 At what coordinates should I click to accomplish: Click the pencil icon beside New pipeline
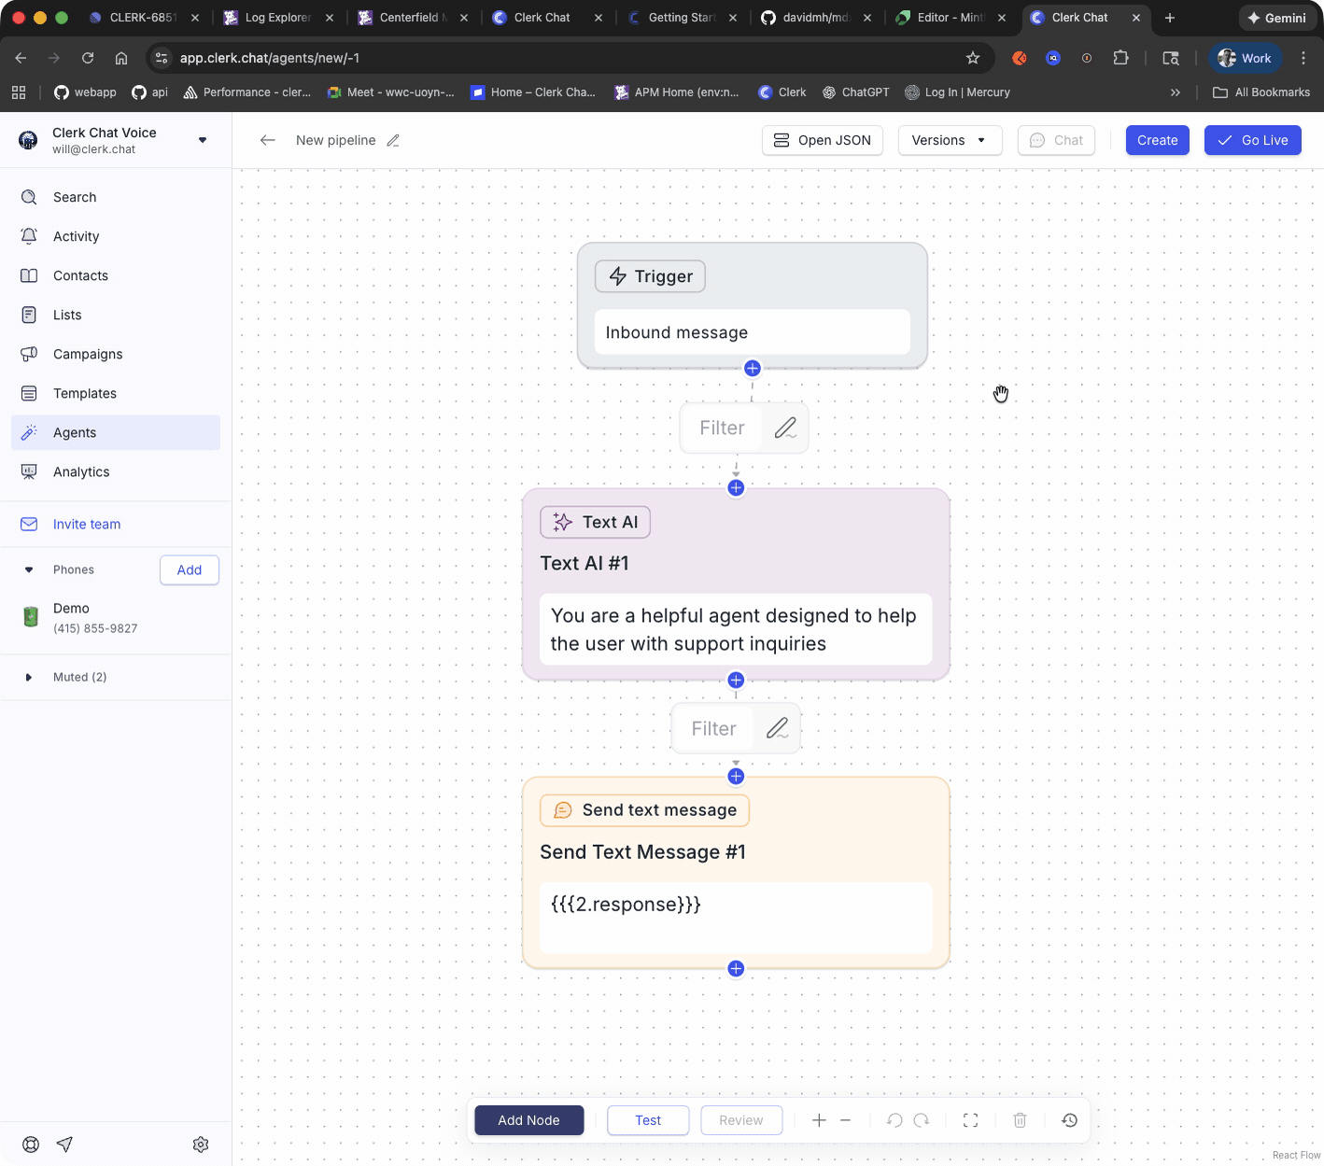[x=393, y=140]
